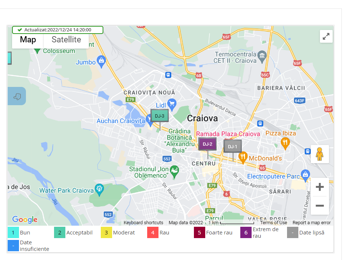Click the red Rau legend swatch

click(x=153, y=233)
